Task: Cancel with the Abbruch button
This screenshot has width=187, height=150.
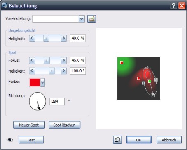Action: (169, 140)
